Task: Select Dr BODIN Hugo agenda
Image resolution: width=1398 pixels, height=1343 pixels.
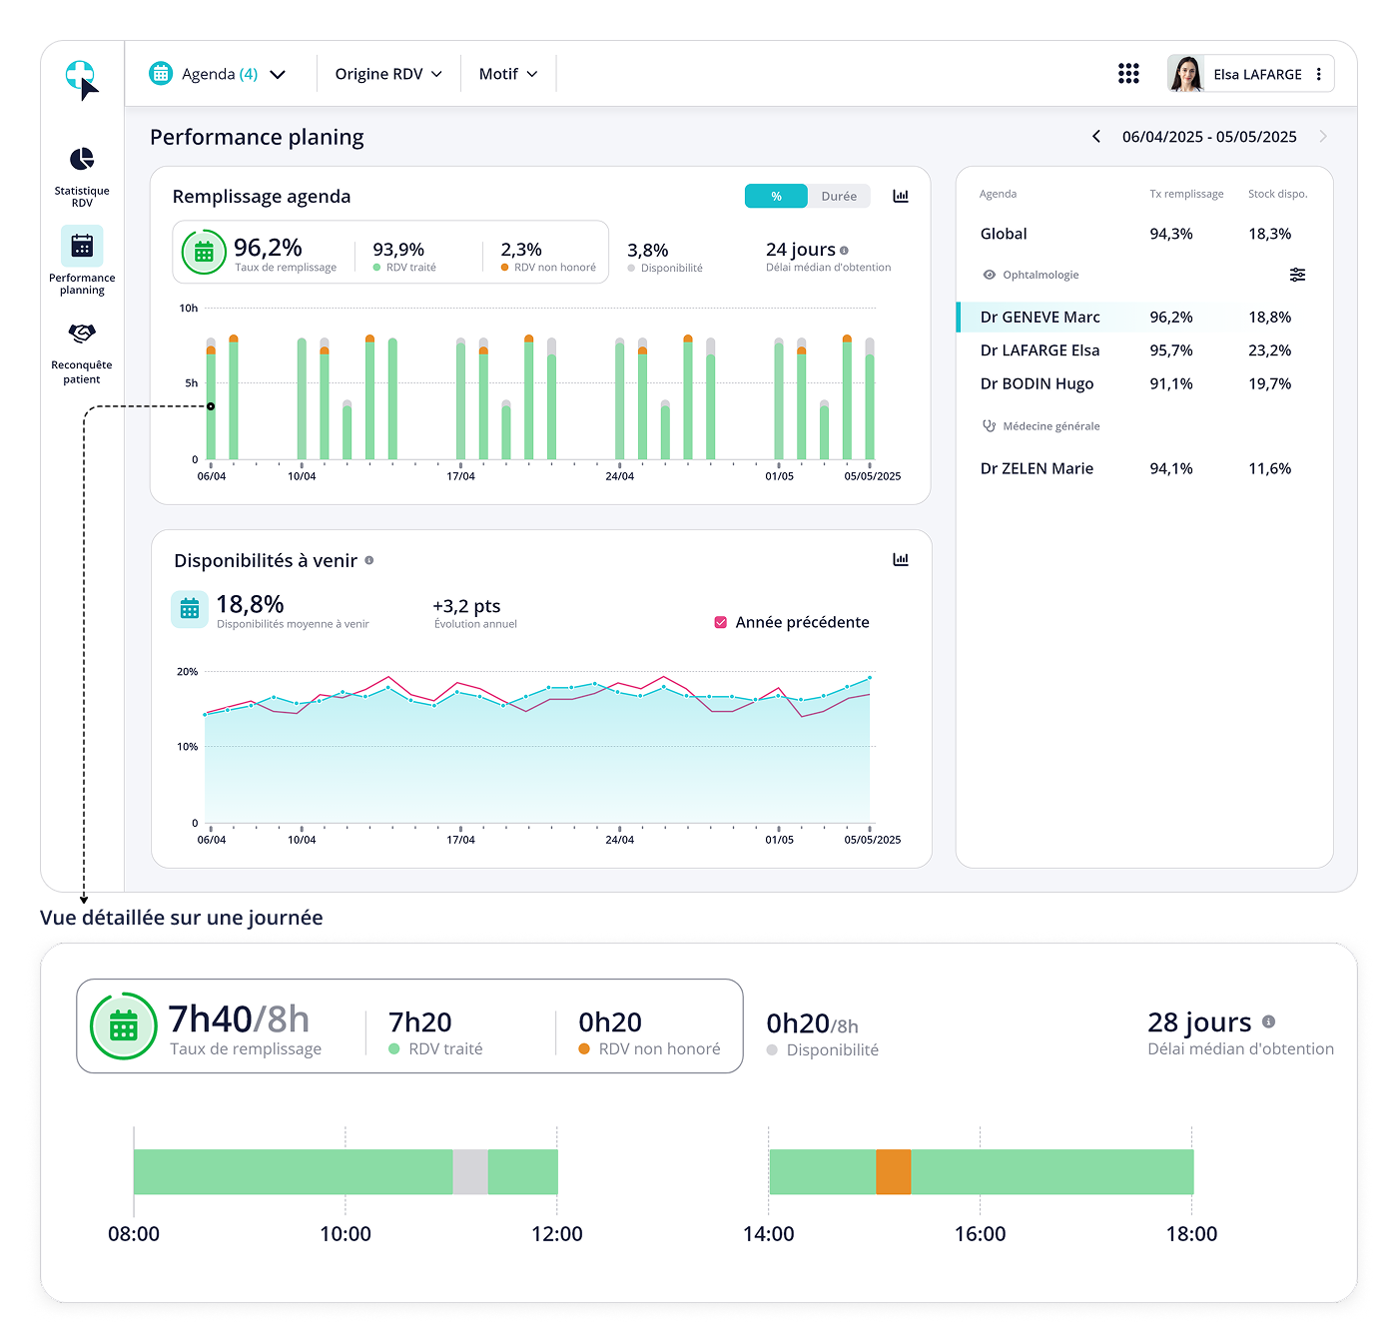Action: click(1144, 383)
